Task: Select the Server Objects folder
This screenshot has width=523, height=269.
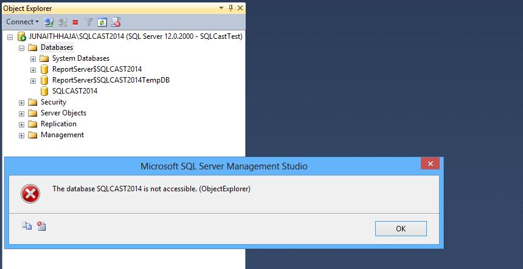Action: (63, 113)
